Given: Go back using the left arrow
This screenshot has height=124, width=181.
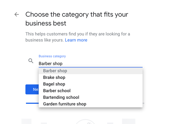Looking at the screenshot, I should [x=17, y=14].
